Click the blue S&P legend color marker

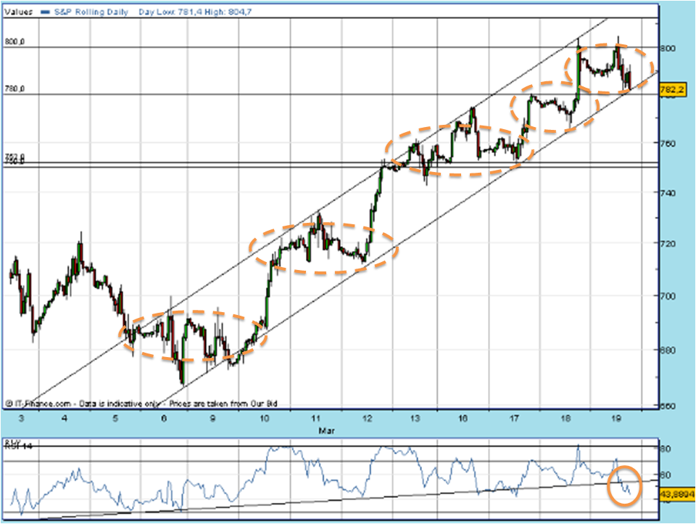[45, 12]
